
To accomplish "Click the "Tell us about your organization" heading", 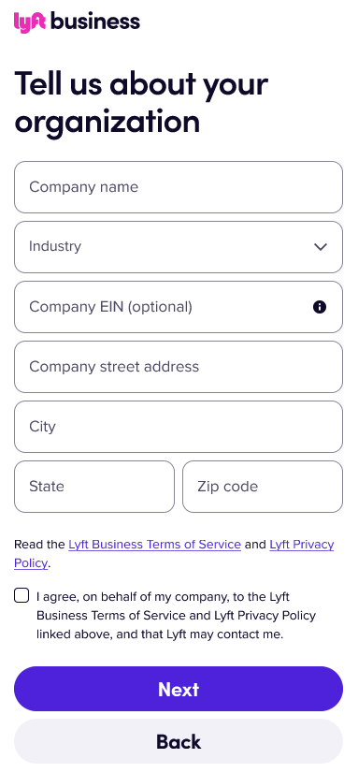I will click(x=141, y=102).
